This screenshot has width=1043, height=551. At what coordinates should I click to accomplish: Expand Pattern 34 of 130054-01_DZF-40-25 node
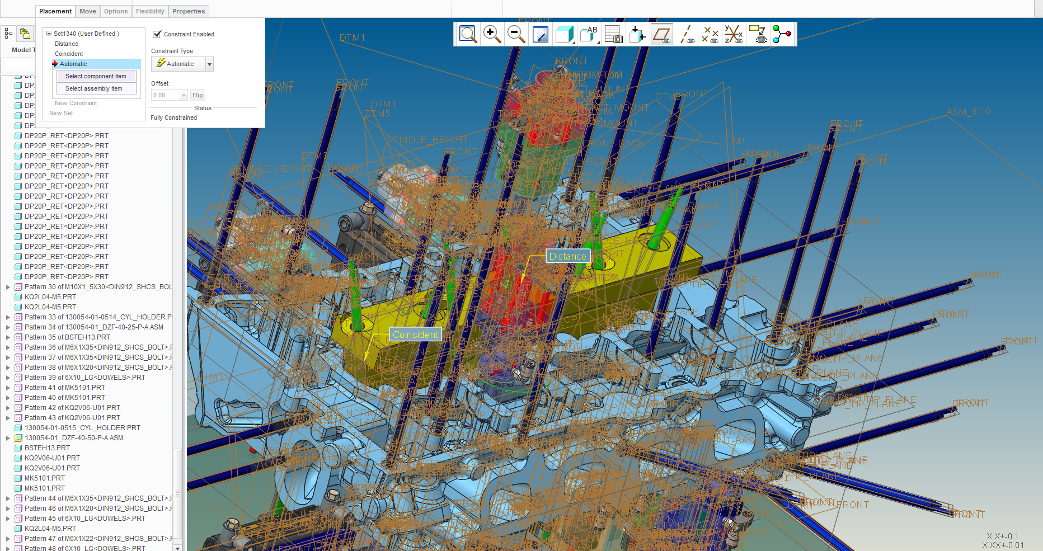[x=8, y=327]
